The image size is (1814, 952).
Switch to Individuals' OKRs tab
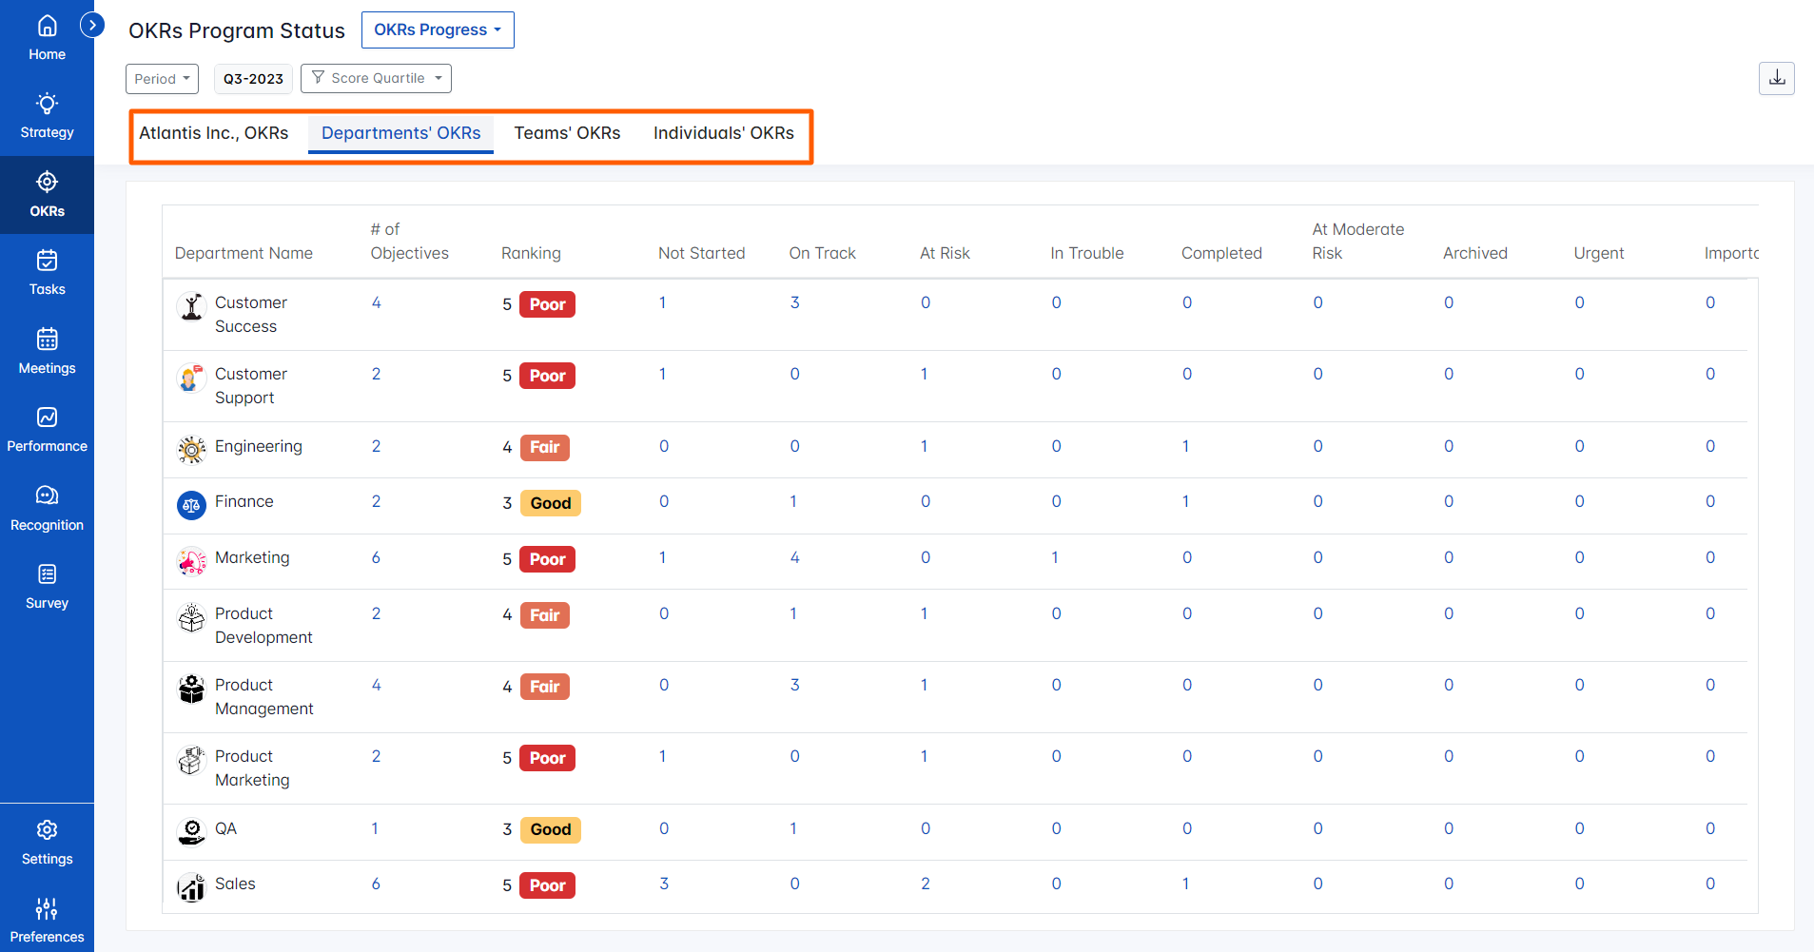(723, 133)
